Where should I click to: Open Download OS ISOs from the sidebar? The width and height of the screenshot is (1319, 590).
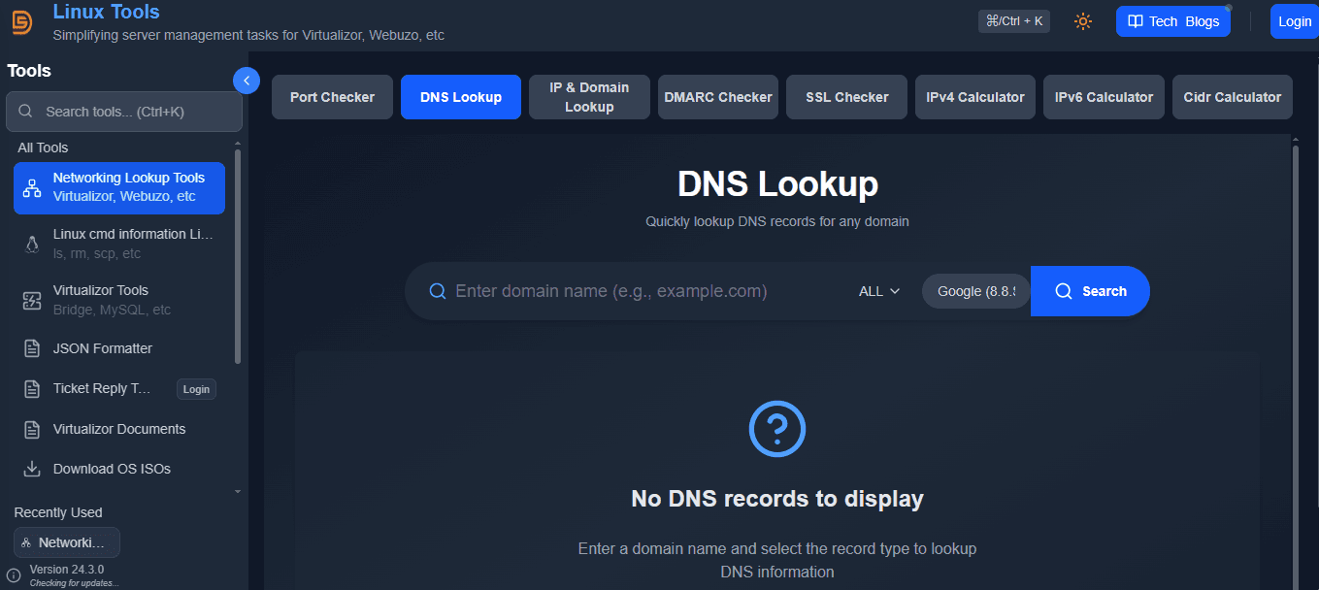tap(119, 469)
